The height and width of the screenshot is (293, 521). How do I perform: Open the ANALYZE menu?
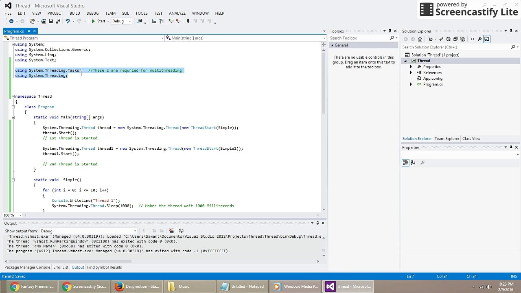[177, 13]
